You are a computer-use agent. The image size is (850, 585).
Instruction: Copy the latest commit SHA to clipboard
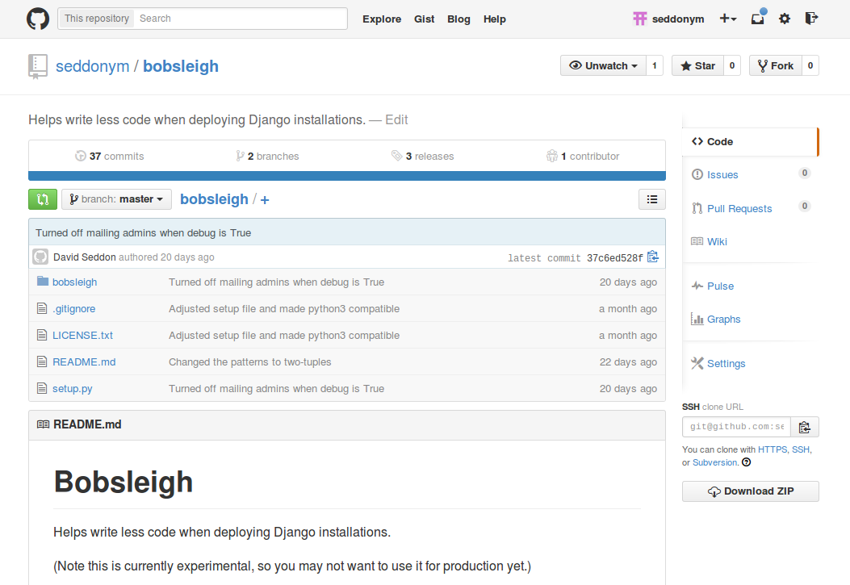pos(653,257)
